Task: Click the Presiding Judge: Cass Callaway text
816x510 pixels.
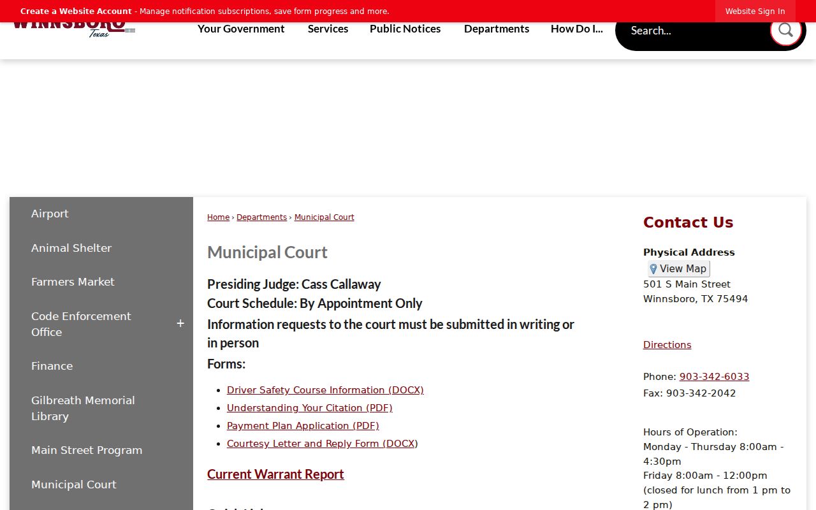Action: tap(294, 284)
